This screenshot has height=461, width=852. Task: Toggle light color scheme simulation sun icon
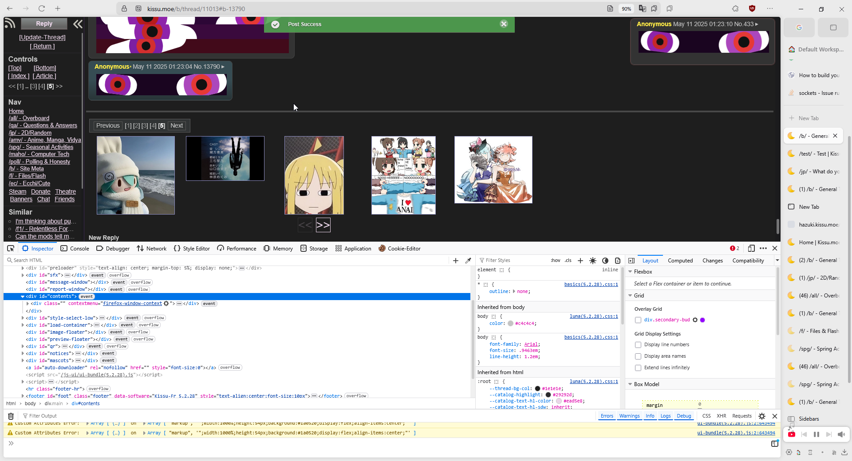pyautogui.click(x=592, y=261)
